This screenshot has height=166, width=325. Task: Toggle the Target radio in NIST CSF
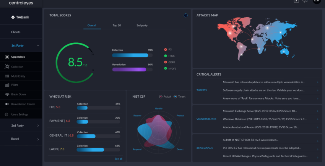(x=175, y=97)
